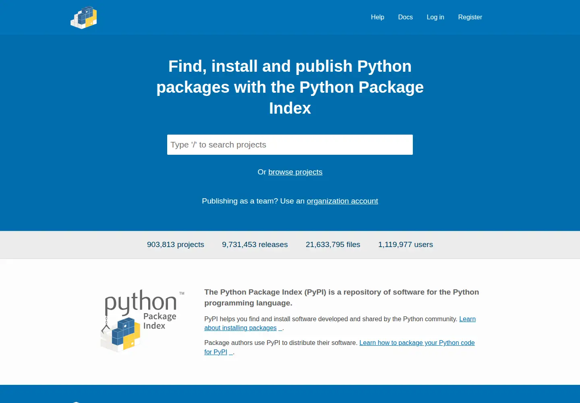The image size is (580, 403).
Task: Click the Python Package Index logo image
Action: coord(143,321)
